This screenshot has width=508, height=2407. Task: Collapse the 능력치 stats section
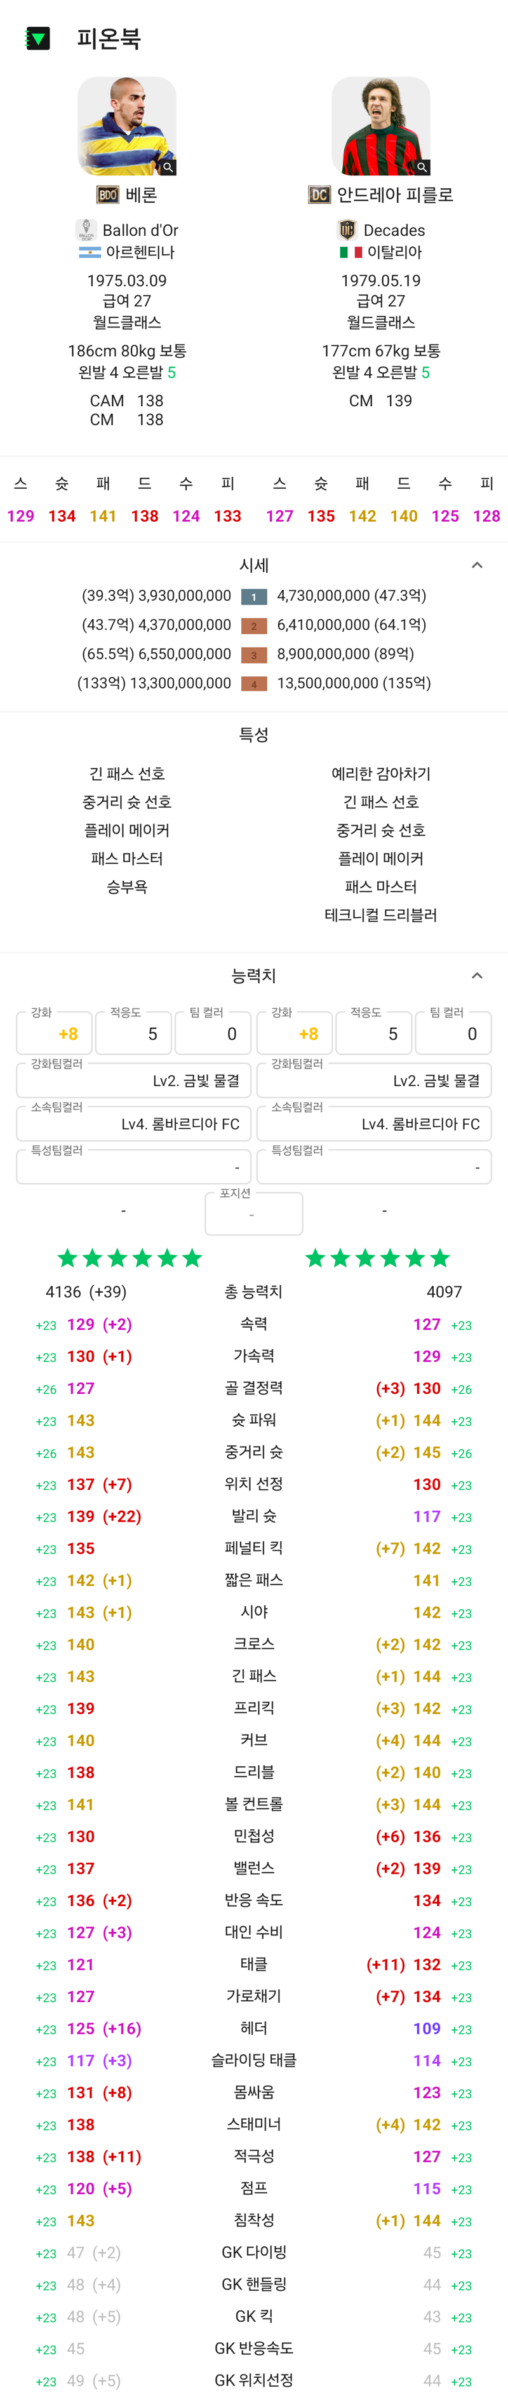tap(477, 976)
